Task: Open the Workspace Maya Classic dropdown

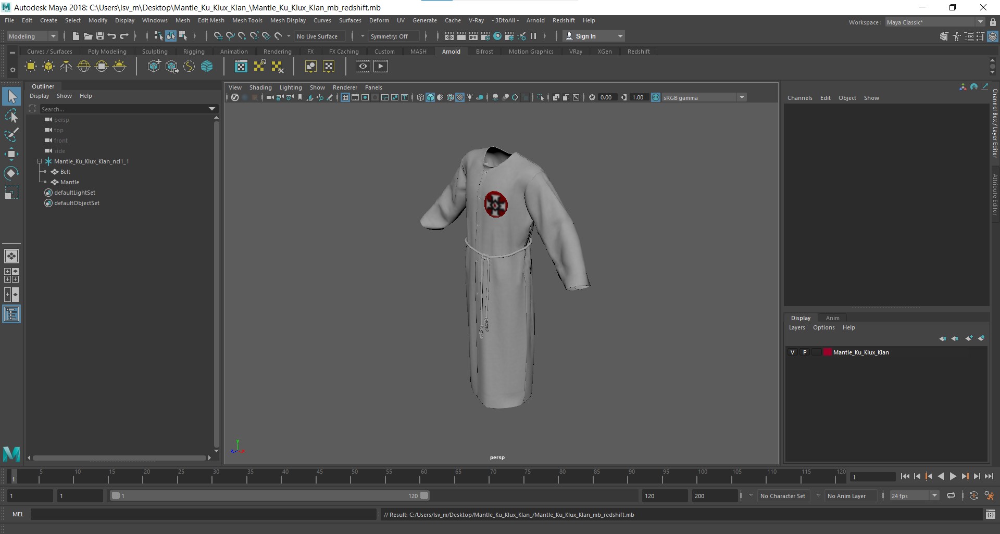Action: pos(934,22)
